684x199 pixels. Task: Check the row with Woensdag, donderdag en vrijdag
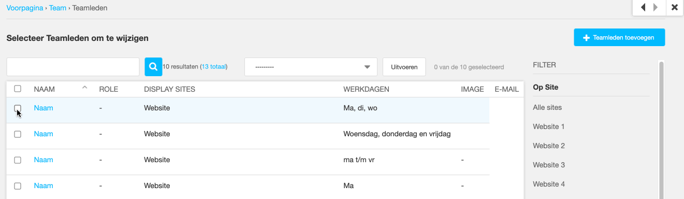point(18,134)
